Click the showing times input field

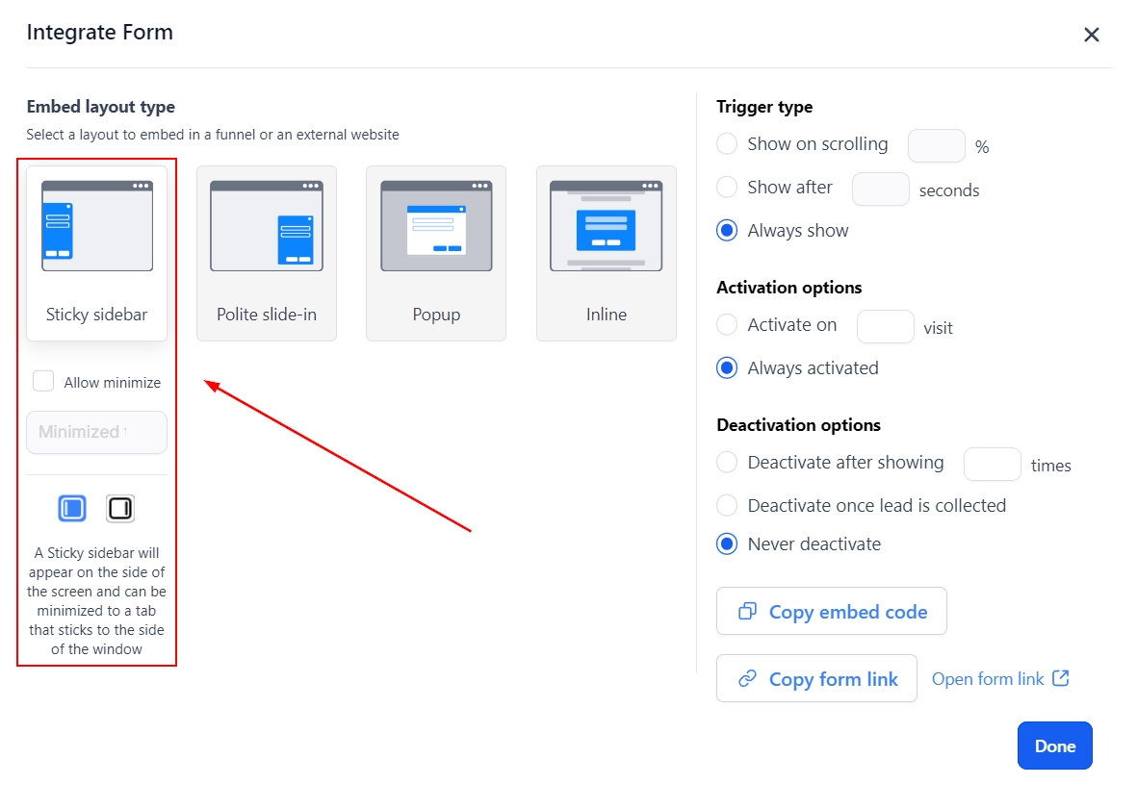[x=992, y=465]
